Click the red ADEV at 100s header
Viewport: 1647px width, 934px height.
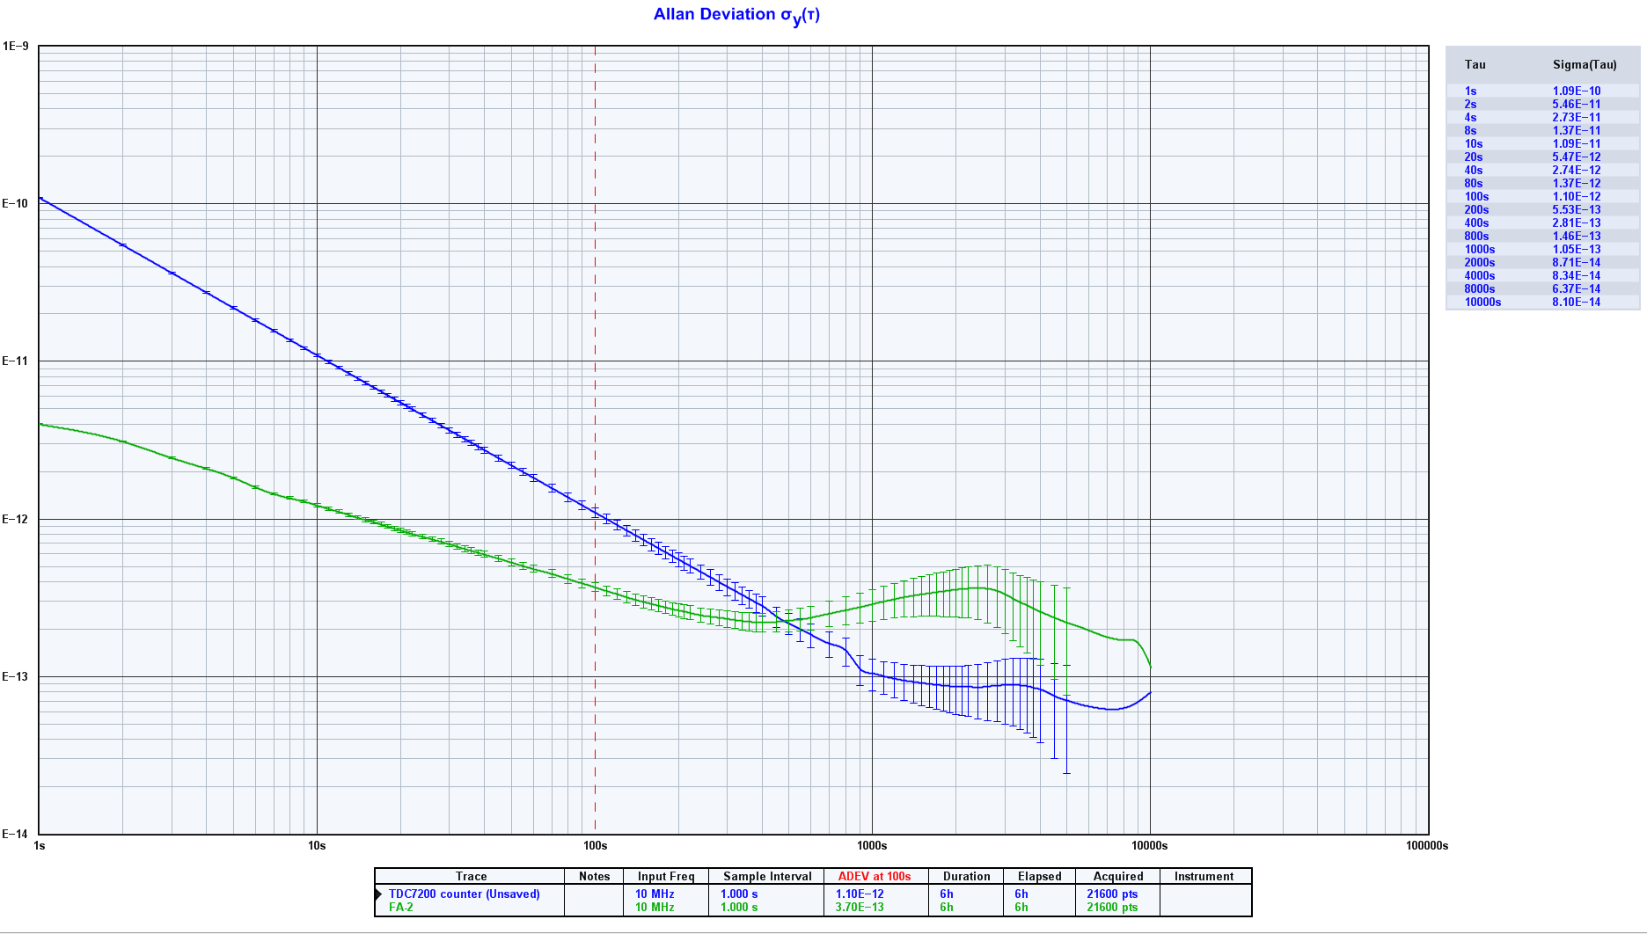coord(875,876)
